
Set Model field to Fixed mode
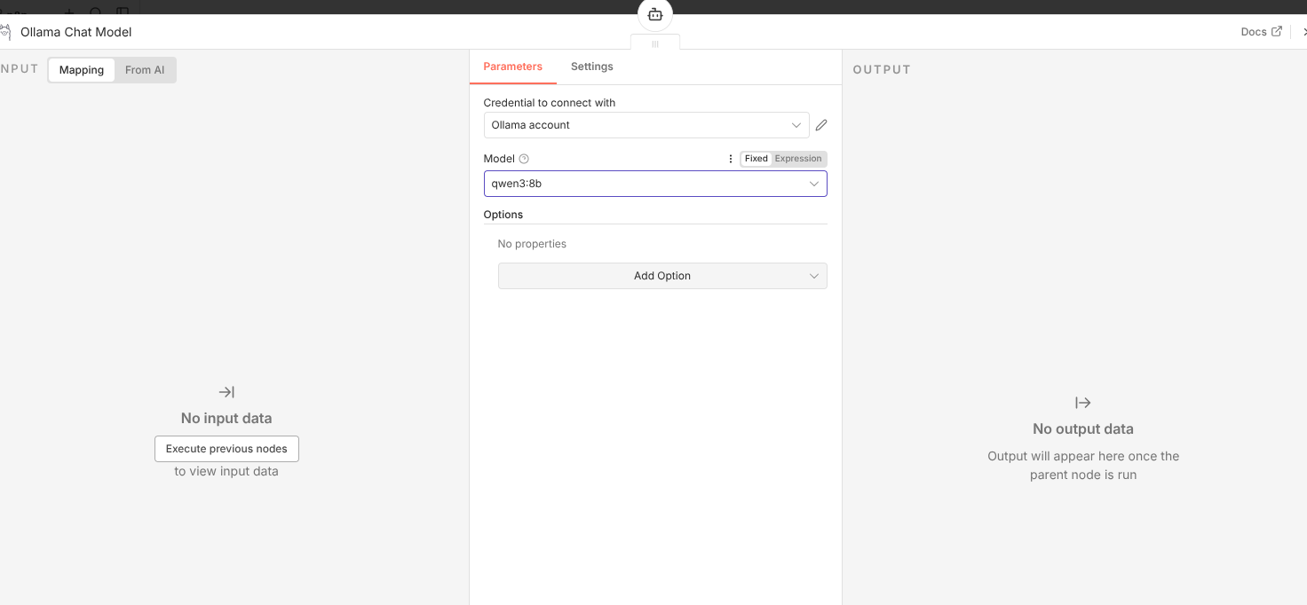coord(756,159)
